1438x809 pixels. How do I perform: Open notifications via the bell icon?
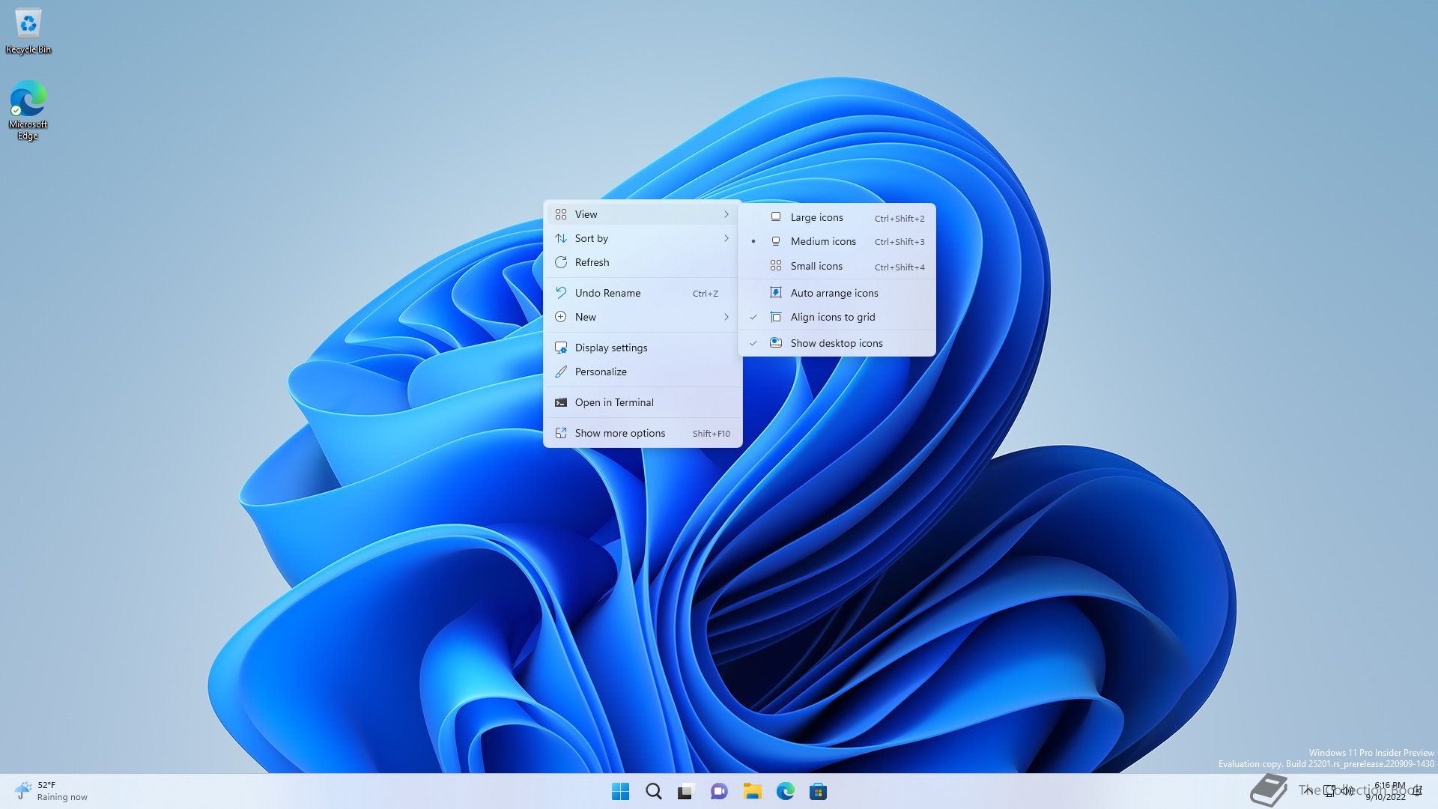1418,791
